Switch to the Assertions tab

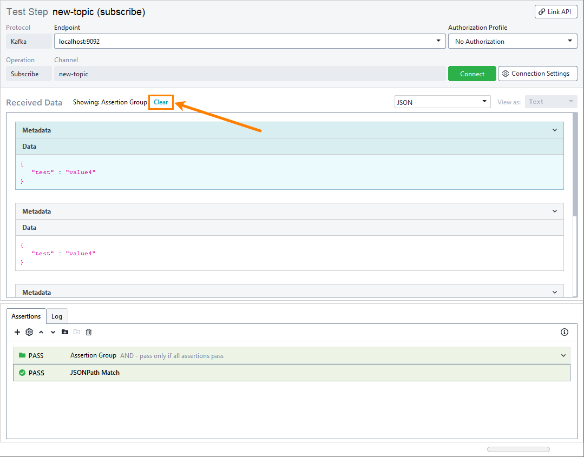[x=26, y=316]
